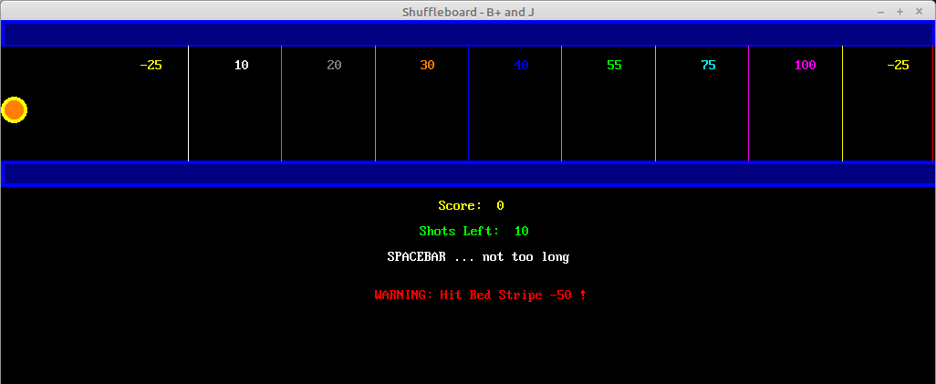The image size is (936, 384).
Task: Click the SPACEBAR instruction text
Action: [x=478, y=257]
